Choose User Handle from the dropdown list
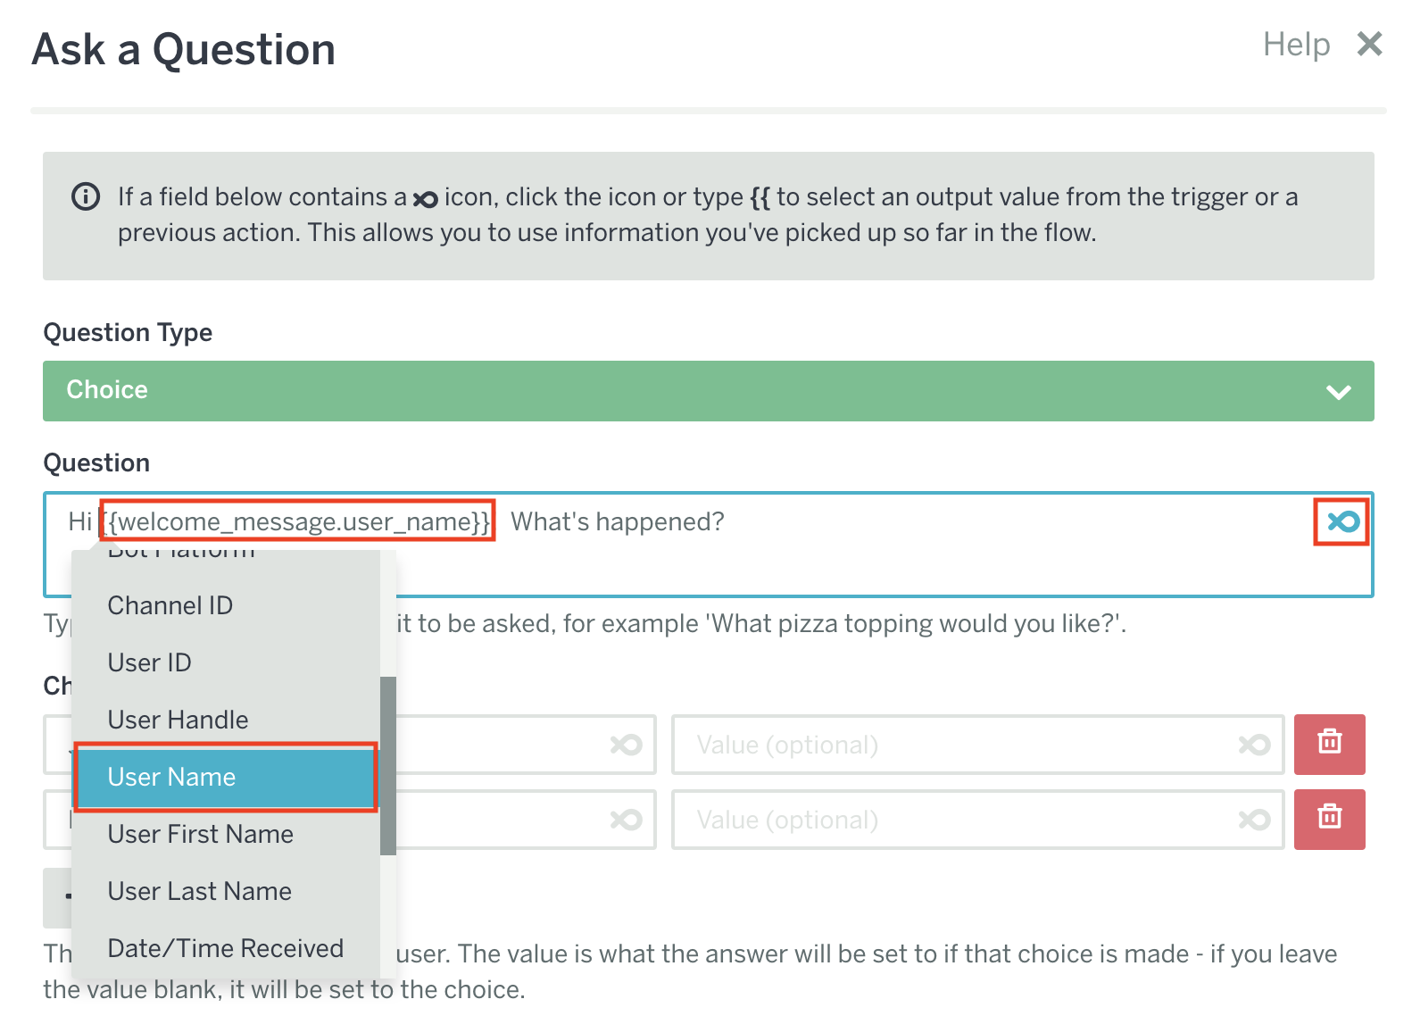This screenshot has height=1016, width=1412. point(179,720)
